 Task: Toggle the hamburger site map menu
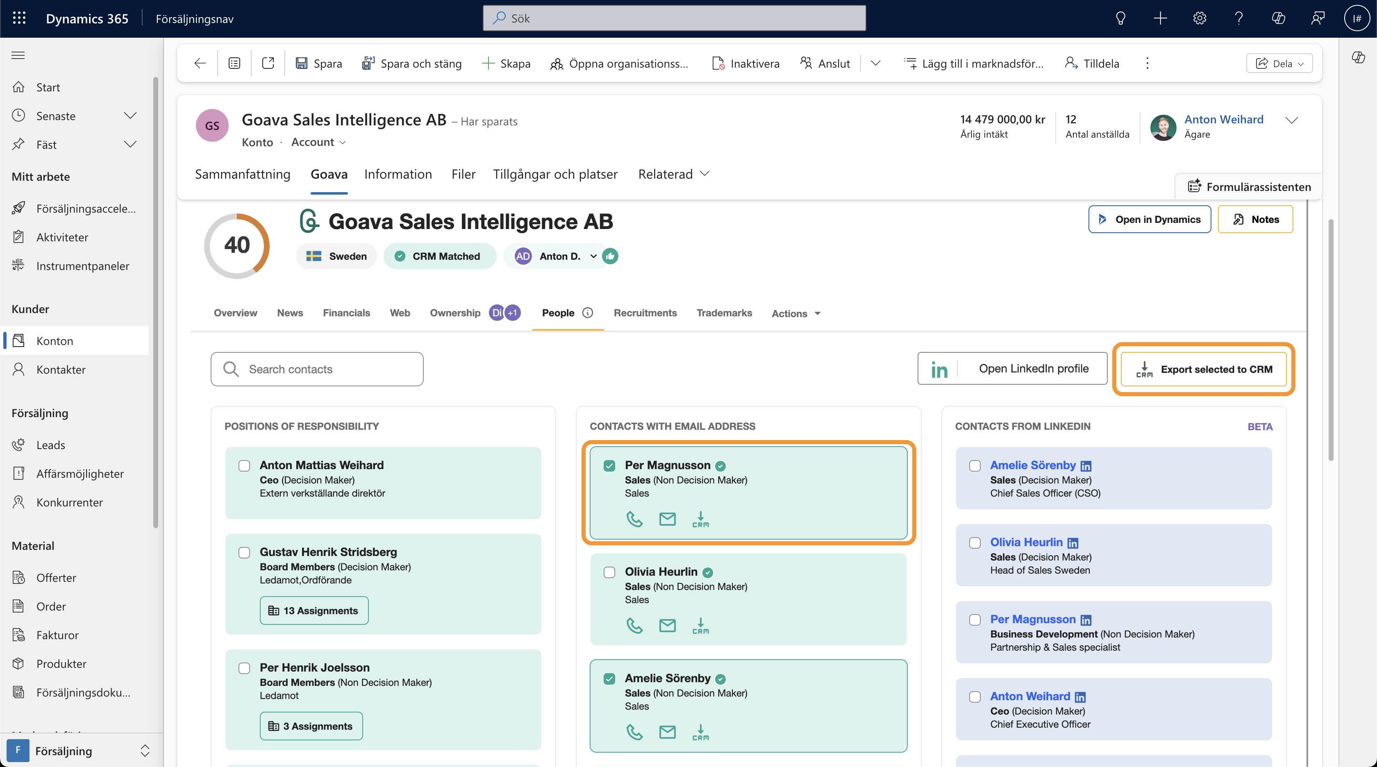(x=18, y=55)
